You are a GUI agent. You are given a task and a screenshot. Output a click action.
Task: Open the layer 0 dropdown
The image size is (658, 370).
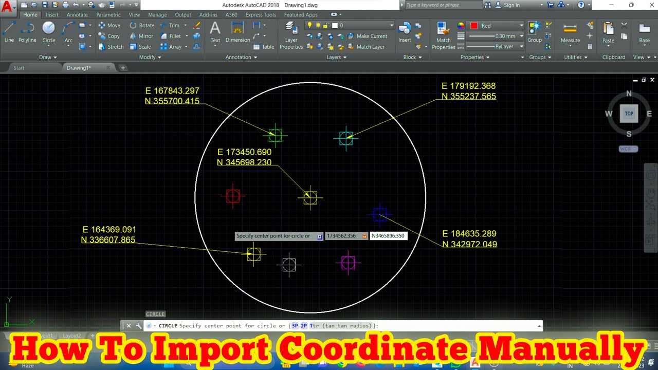point(392,25)
